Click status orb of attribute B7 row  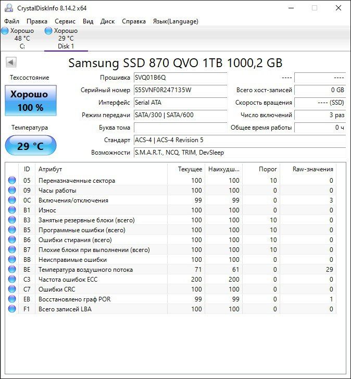pos(12,249)
